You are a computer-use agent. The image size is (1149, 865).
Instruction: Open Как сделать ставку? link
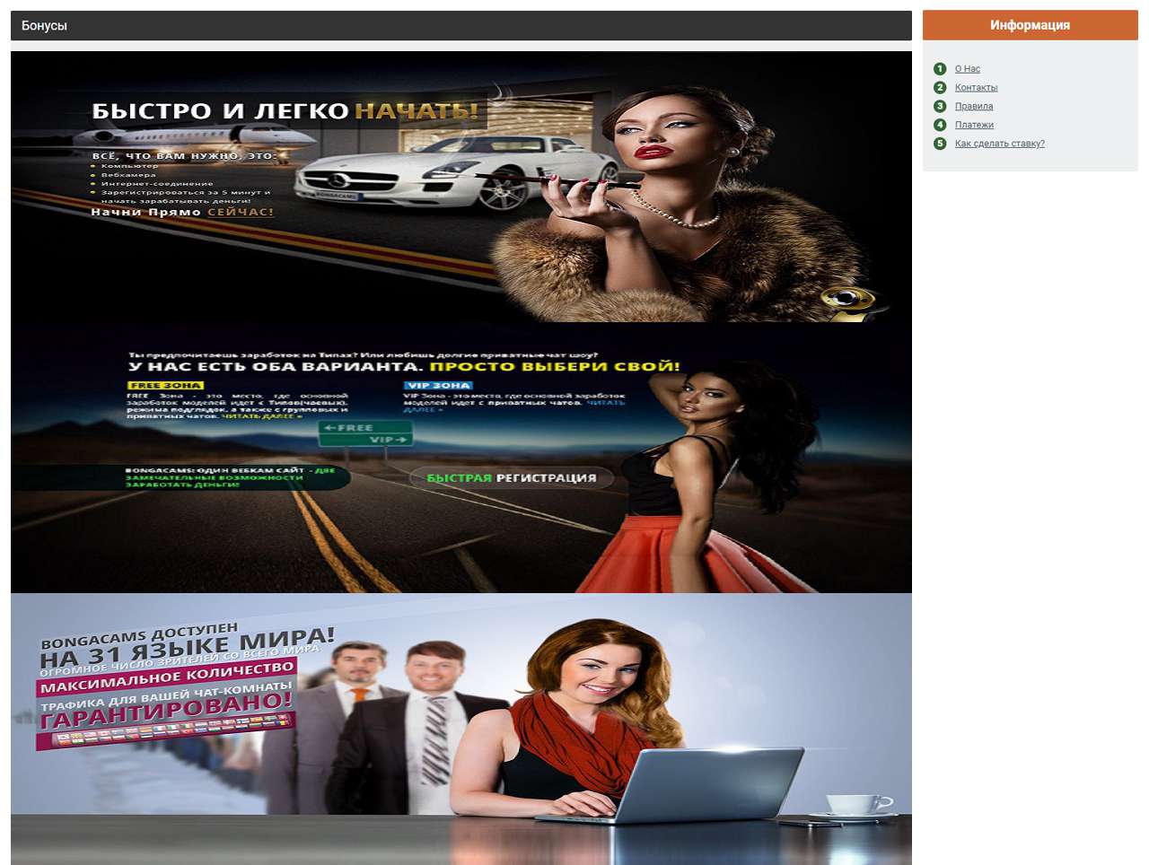(999, 144)
